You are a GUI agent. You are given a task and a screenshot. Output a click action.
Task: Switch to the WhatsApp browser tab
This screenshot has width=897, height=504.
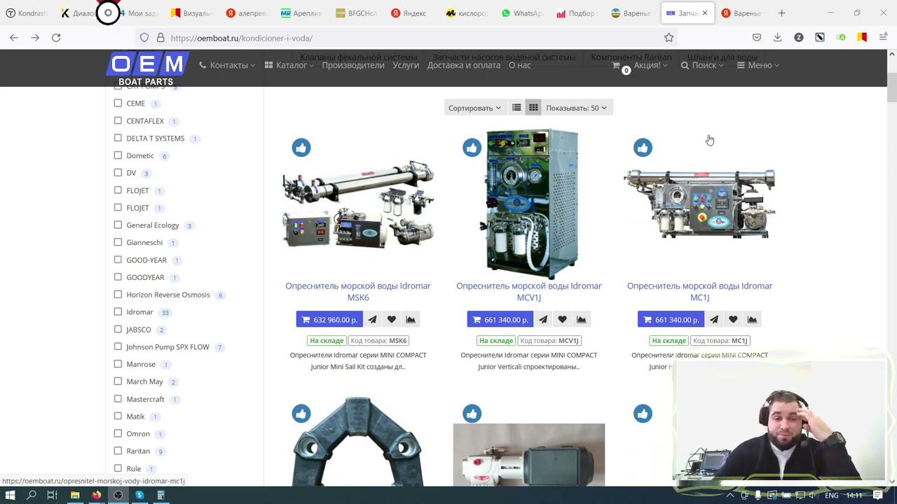coord(522,13)
